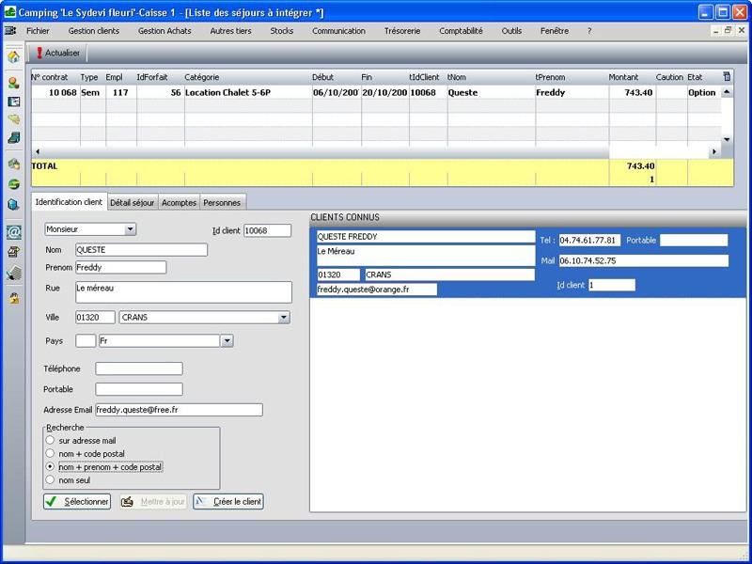
Task: Select the 'nom + code postal' radio button
Action: (50, 453)
